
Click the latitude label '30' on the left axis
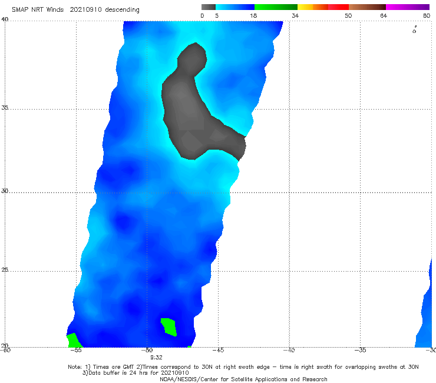click(5, 191)
